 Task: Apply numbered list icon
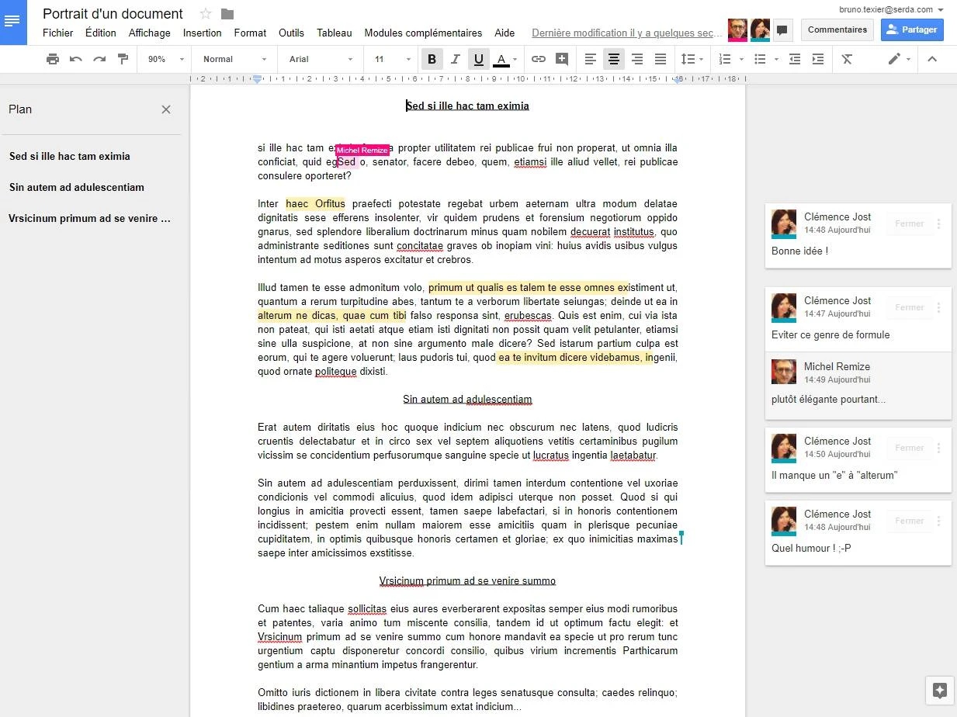(725, 59)
